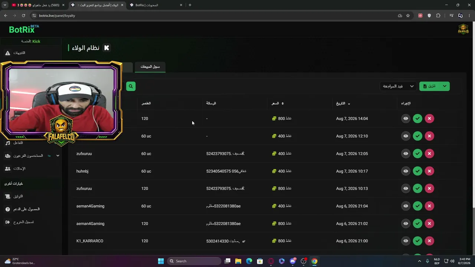Viewport: 475px width, 267px height.
Task: View details of Aug 7, 2026 12:05 row
Action: 406,154
